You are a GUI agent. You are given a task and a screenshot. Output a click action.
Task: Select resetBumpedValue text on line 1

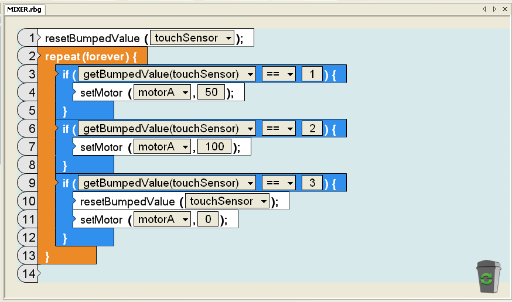point(93,39)
